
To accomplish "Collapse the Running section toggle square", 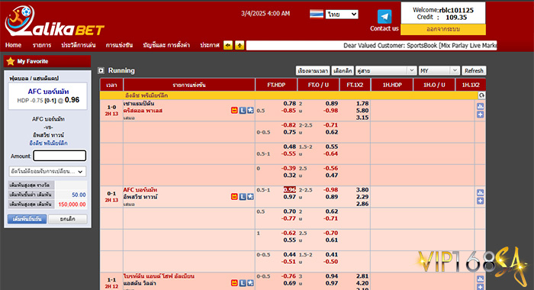I will tap(101, 70).
